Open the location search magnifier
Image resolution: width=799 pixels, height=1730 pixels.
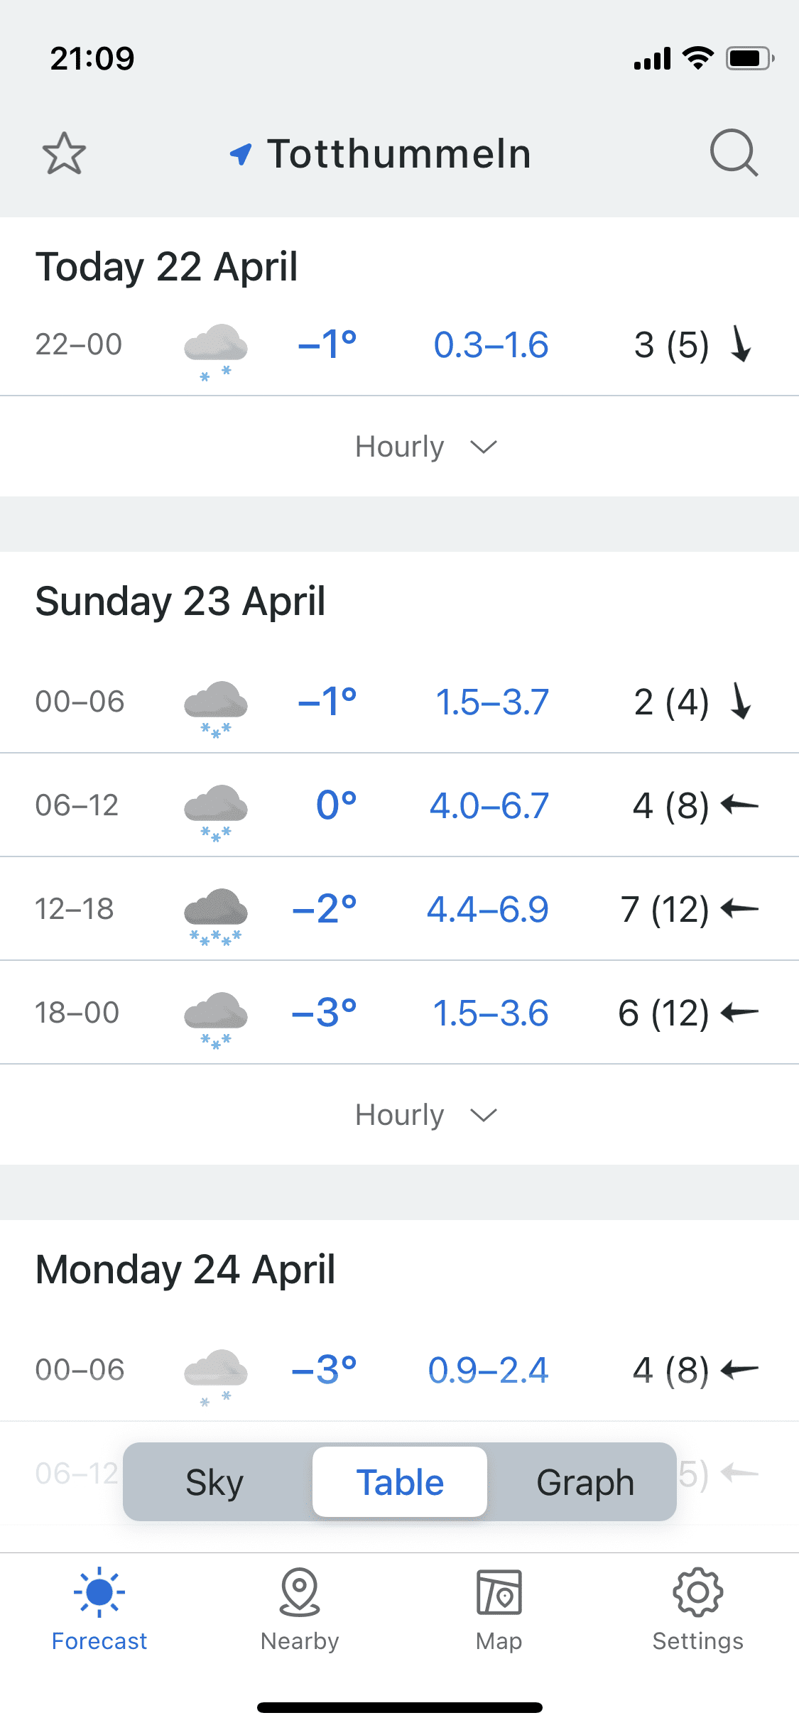pyautogui.click(x=734, y=152)
